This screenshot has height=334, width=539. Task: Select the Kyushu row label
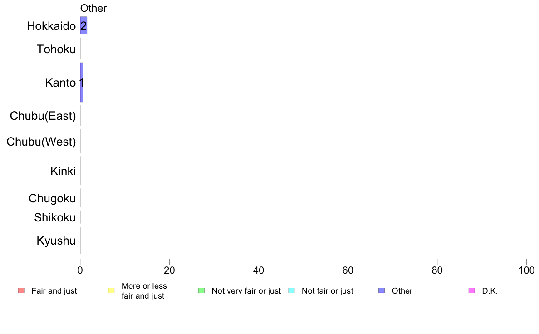[x=56, y=241]
